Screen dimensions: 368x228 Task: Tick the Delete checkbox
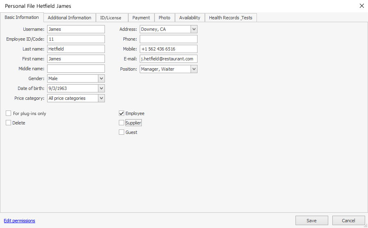(x=9, y=123)
